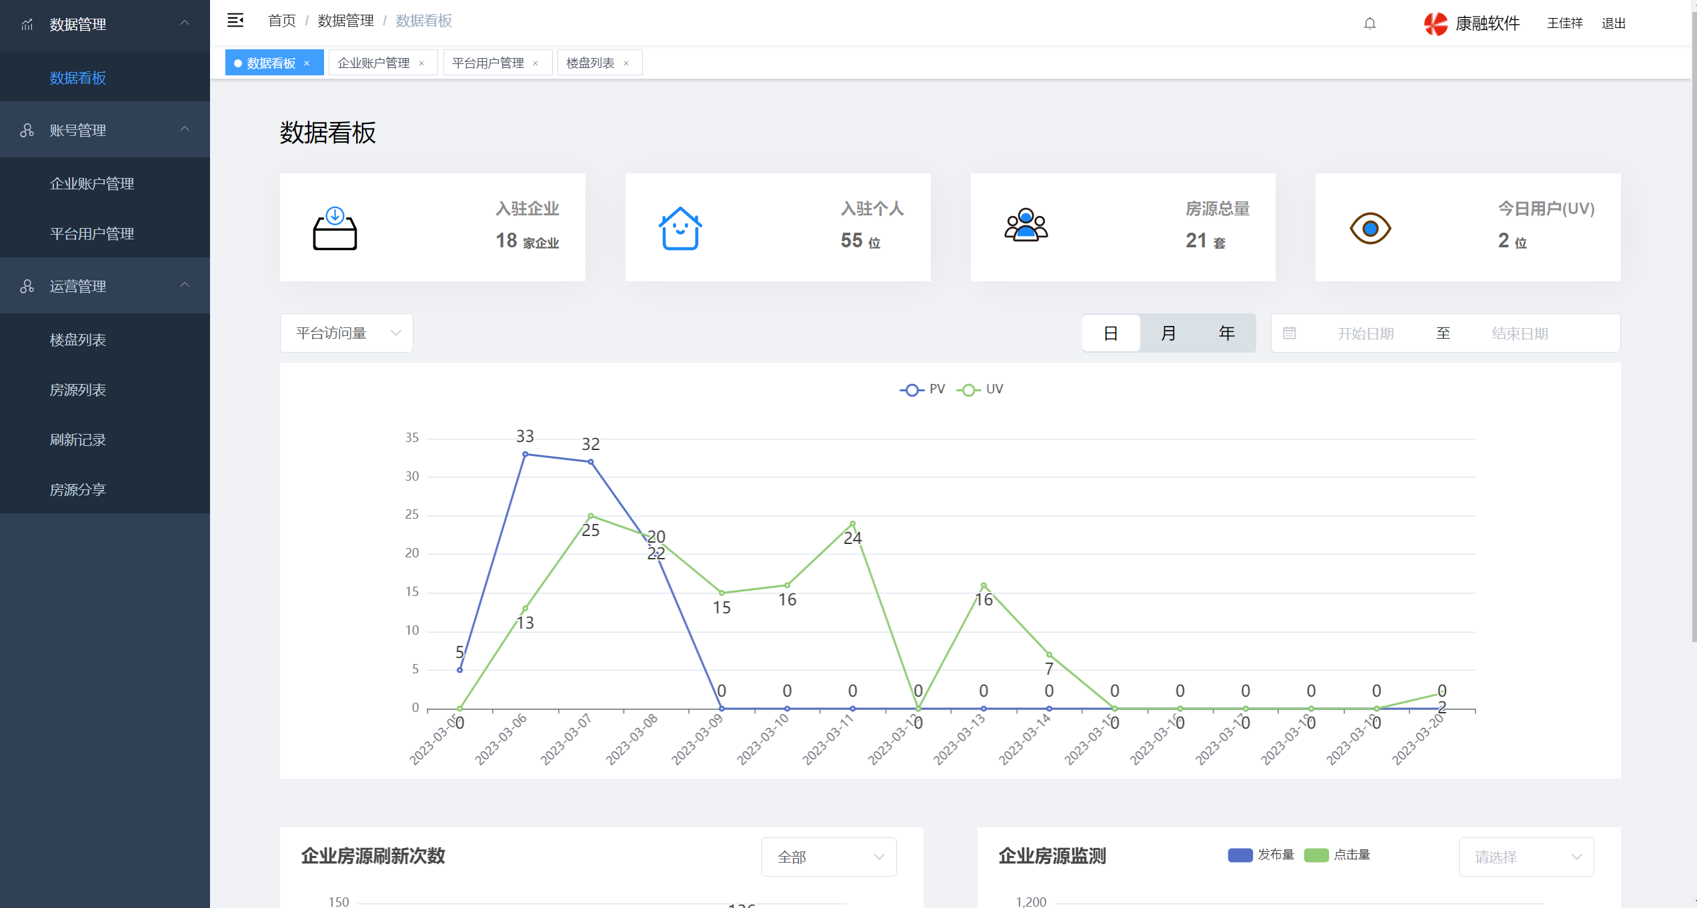Open 数据看板 in the sidebar
The width and height of the screenshot is (1697, 908).
(105, 78)
